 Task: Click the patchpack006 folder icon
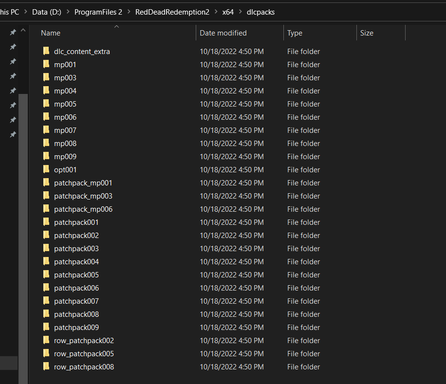coord(46,287)
